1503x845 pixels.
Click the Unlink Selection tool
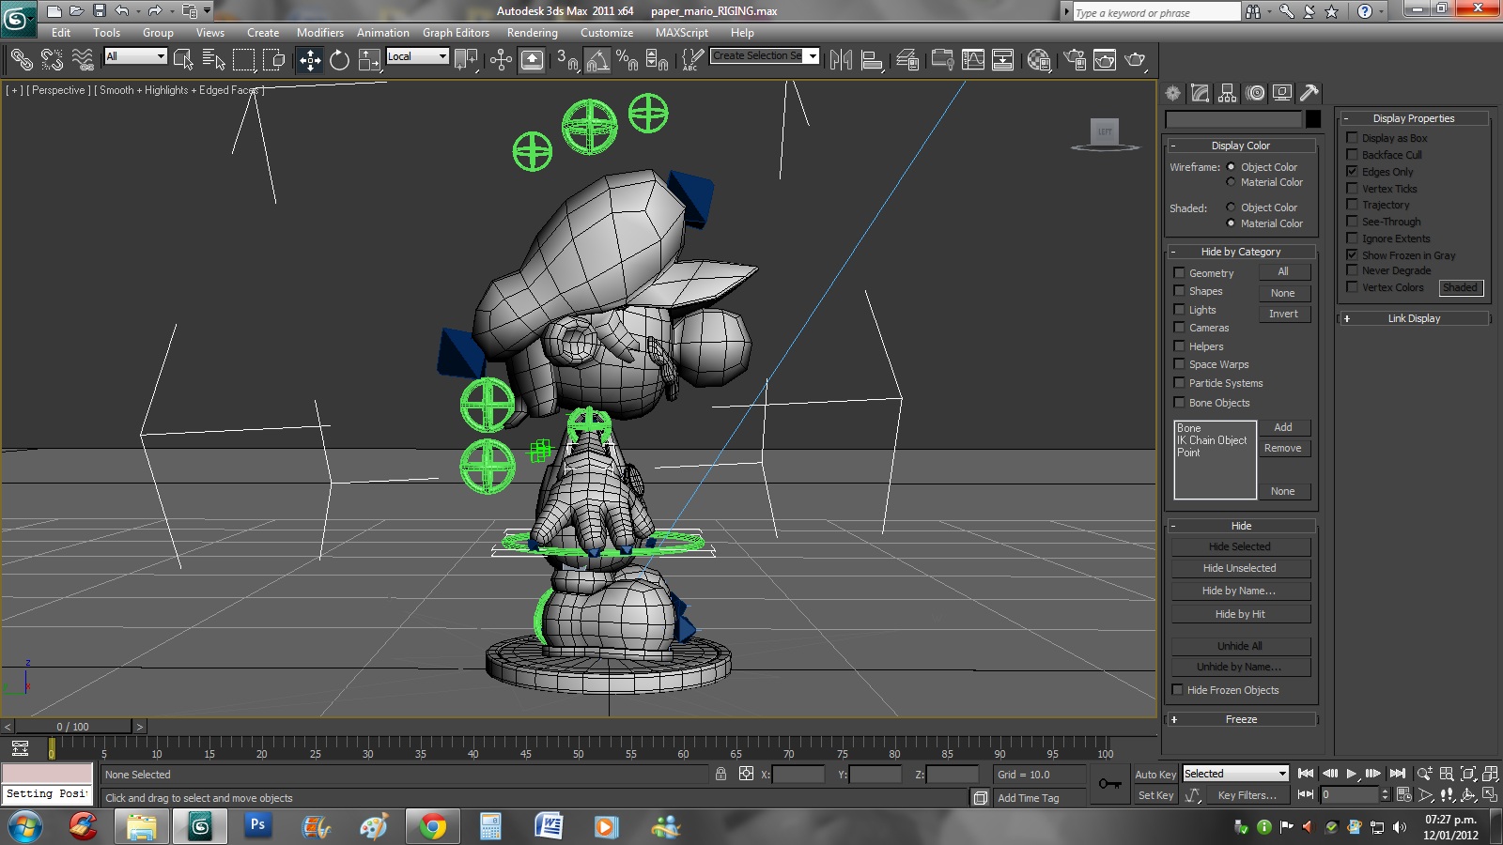[x=52, y=60]
